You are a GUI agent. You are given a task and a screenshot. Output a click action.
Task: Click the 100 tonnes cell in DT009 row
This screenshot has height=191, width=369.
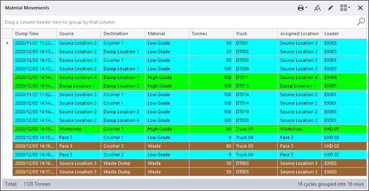point(211,69)
